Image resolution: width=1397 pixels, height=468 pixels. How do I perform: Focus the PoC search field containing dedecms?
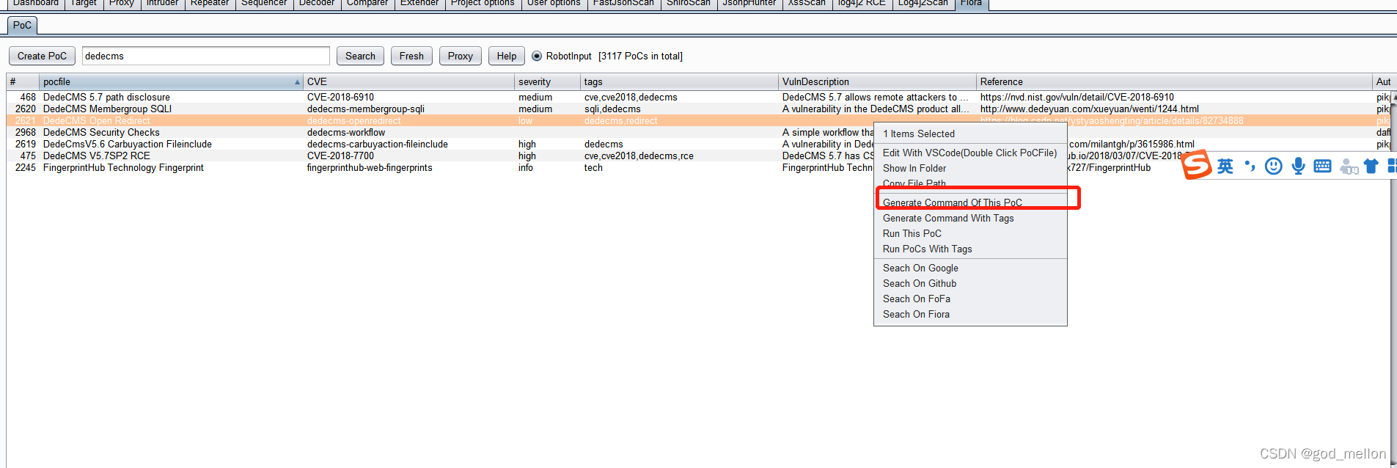click(x=205, y=56)
